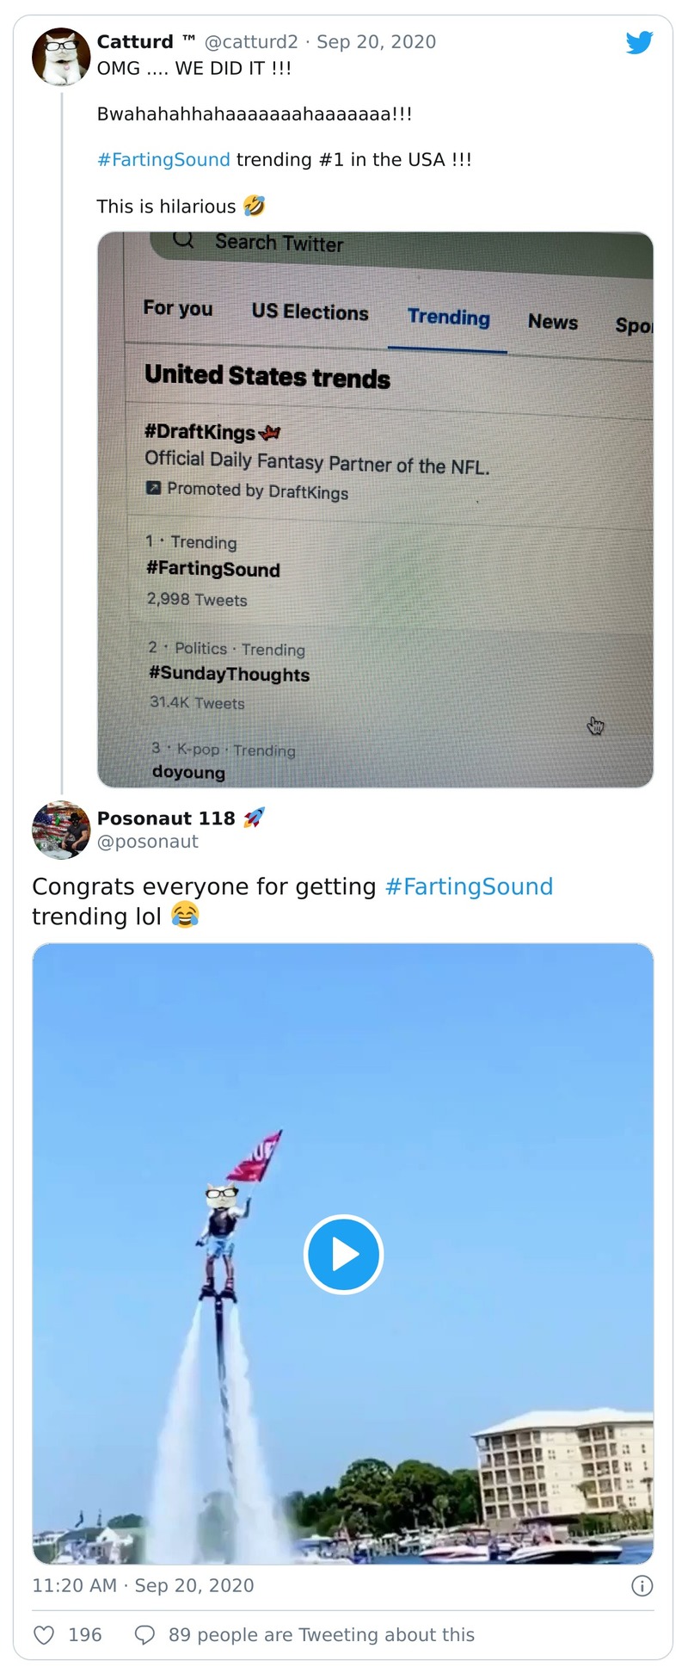
Task: Open Posonaut's profile avatar
Action: (x=61, y=830)
